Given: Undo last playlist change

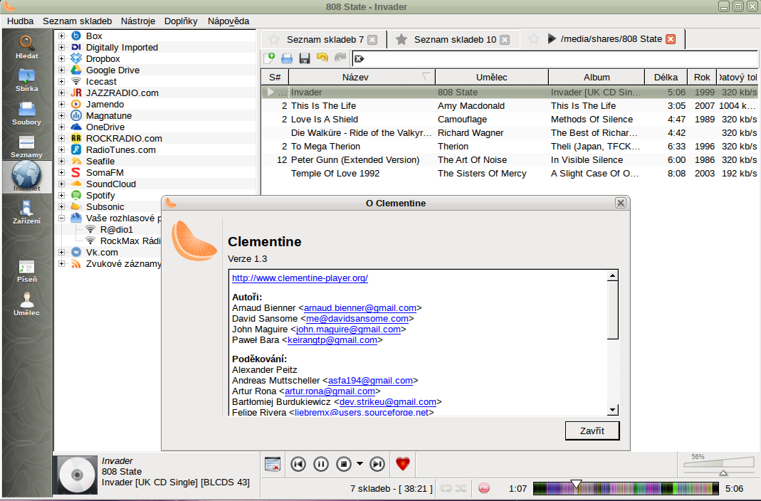Looking at the screenshot, I should 322,58.
